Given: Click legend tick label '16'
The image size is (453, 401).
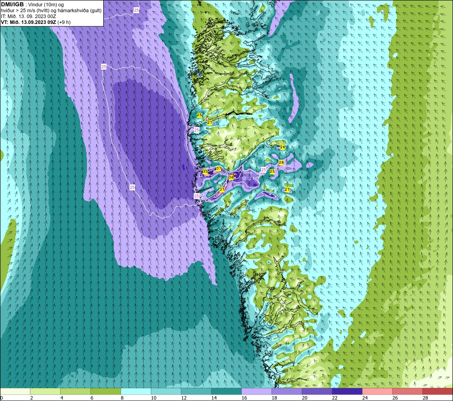Looking at the screenshot, I should pos(244,398).
